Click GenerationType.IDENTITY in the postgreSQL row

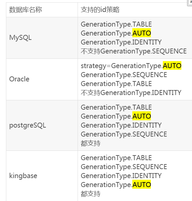pyautogui.click(x=121, y=125)
